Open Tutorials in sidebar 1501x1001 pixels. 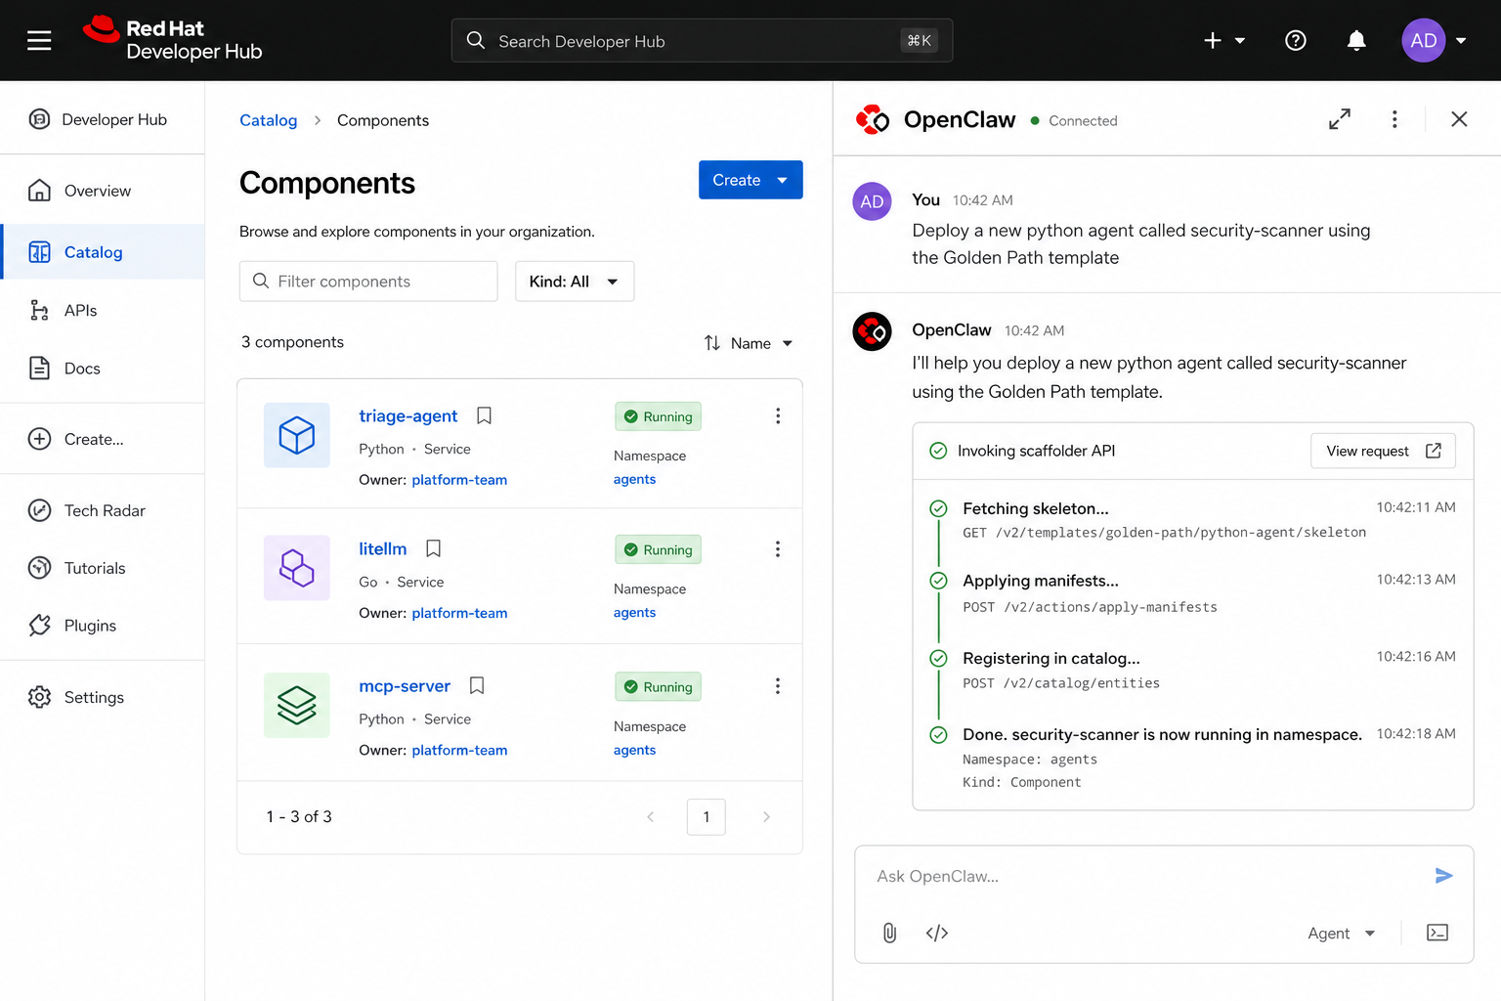(102, 568)
